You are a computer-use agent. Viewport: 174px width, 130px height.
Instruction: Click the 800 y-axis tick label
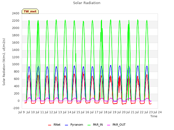[17, 71]
